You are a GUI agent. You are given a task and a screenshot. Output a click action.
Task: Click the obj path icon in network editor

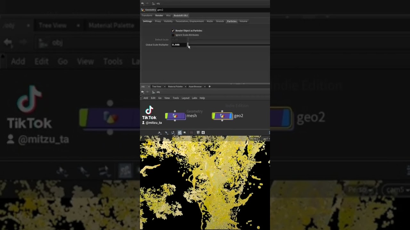point(154,92)
